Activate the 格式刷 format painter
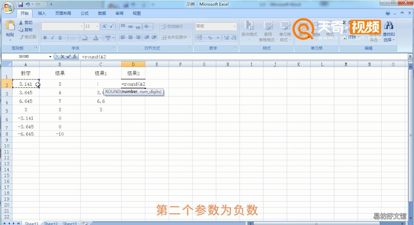The image size is (414, 225). (x=28, y=37)
